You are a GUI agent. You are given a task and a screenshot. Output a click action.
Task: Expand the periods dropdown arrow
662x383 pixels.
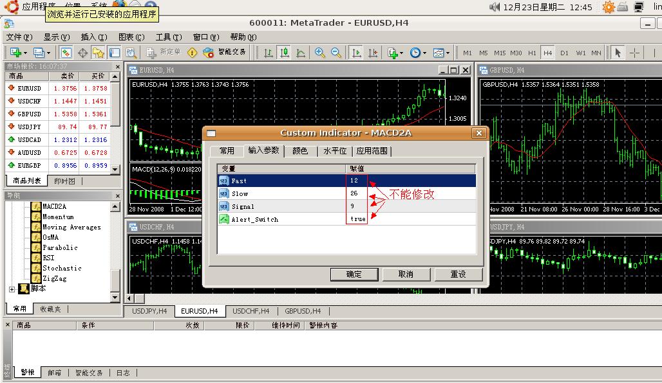tap(425, 53)
